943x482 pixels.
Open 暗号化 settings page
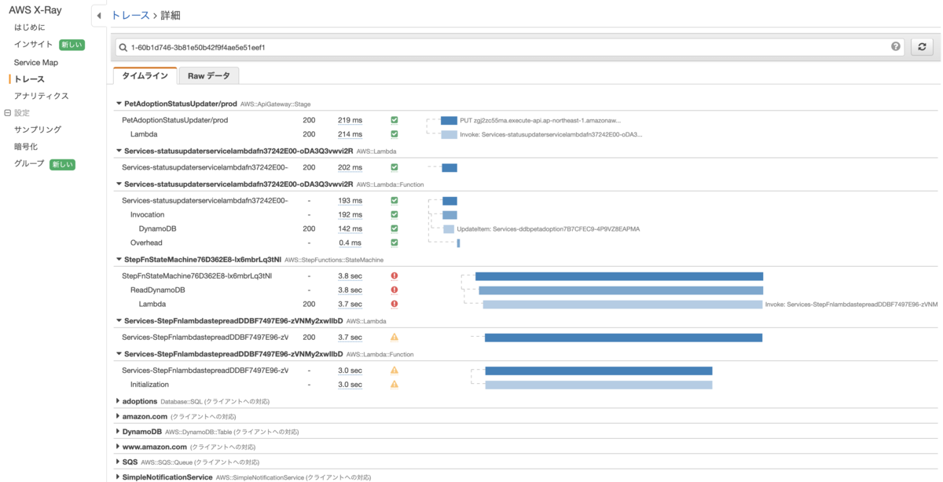(x=26, y=147)
